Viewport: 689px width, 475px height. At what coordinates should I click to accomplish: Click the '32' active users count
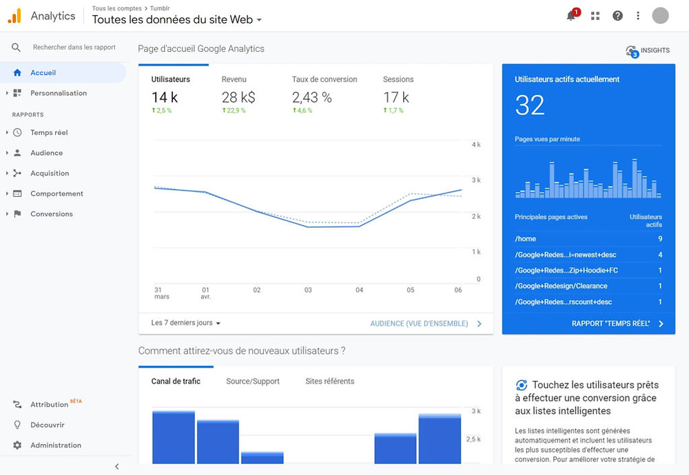pos(529,105)
